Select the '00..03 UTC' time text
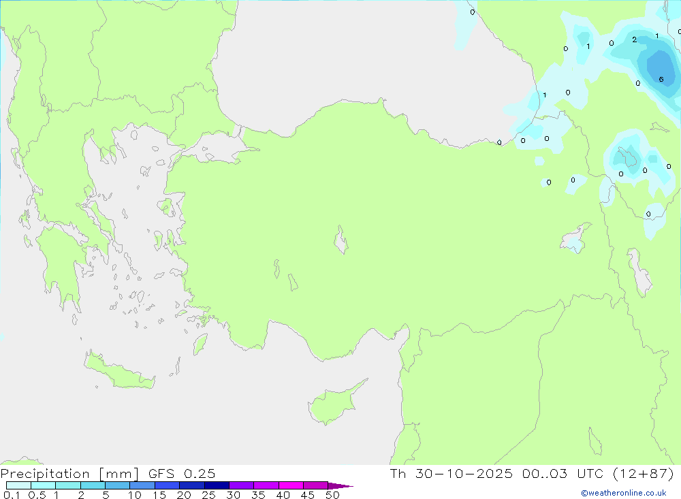This screenshot has height=499, width=681. click(x=563, y=473)
